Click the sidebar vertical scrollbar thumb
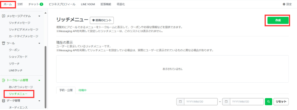The height and width of the screenshot is (110, 297). coord(45,77)
